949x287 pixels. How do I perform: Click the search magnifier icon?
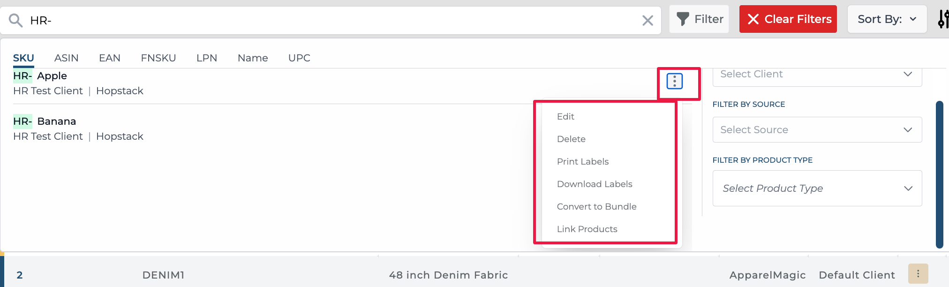click(16, 20)
